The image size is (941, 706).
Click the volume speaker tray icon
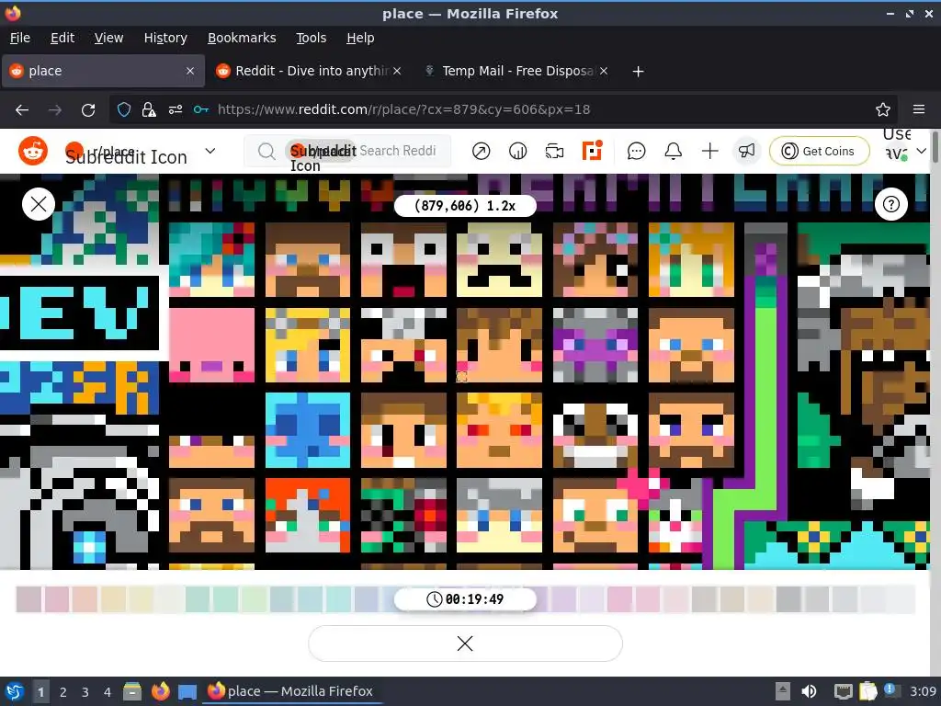tap(809, 691)
